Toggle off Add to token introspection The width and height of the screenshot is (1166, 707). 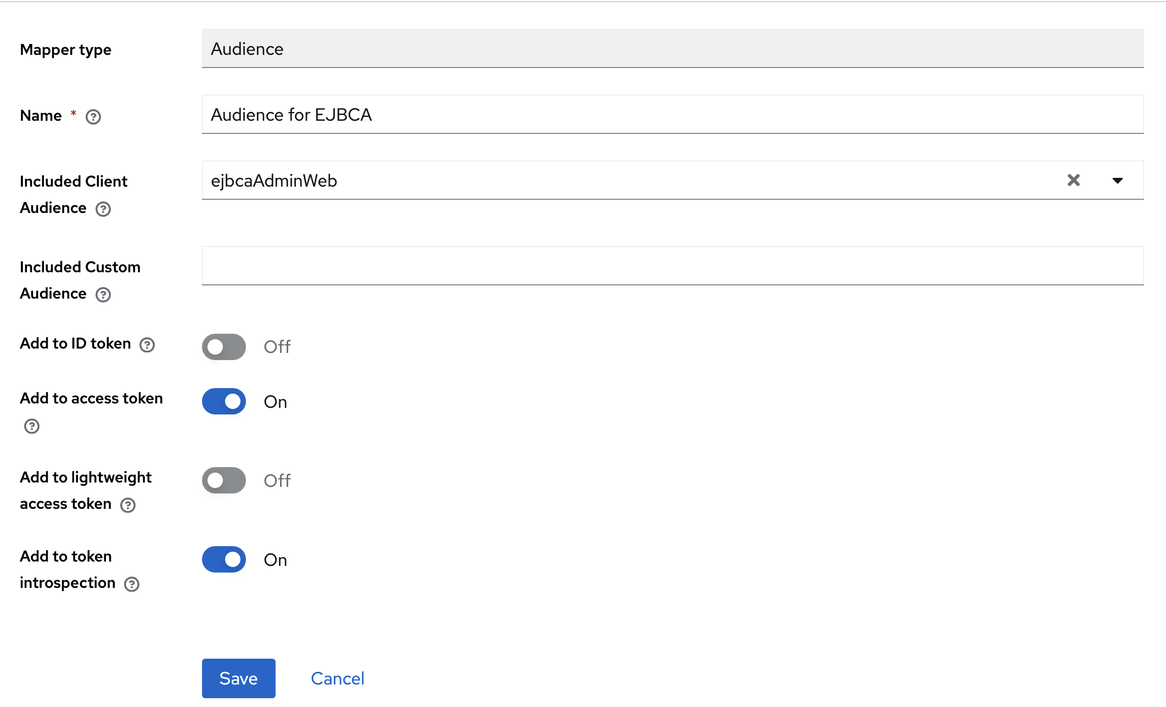(x=224, y=559)
